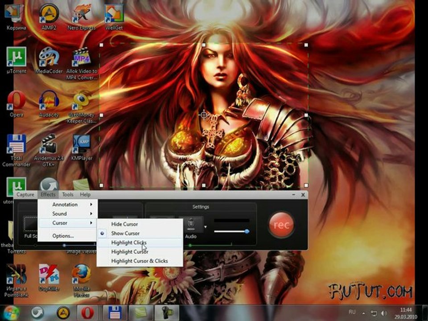The width and height of the screenshot is (428, 321).
Task: Expand the Cursor submenu entry
Action: [67, 223]
